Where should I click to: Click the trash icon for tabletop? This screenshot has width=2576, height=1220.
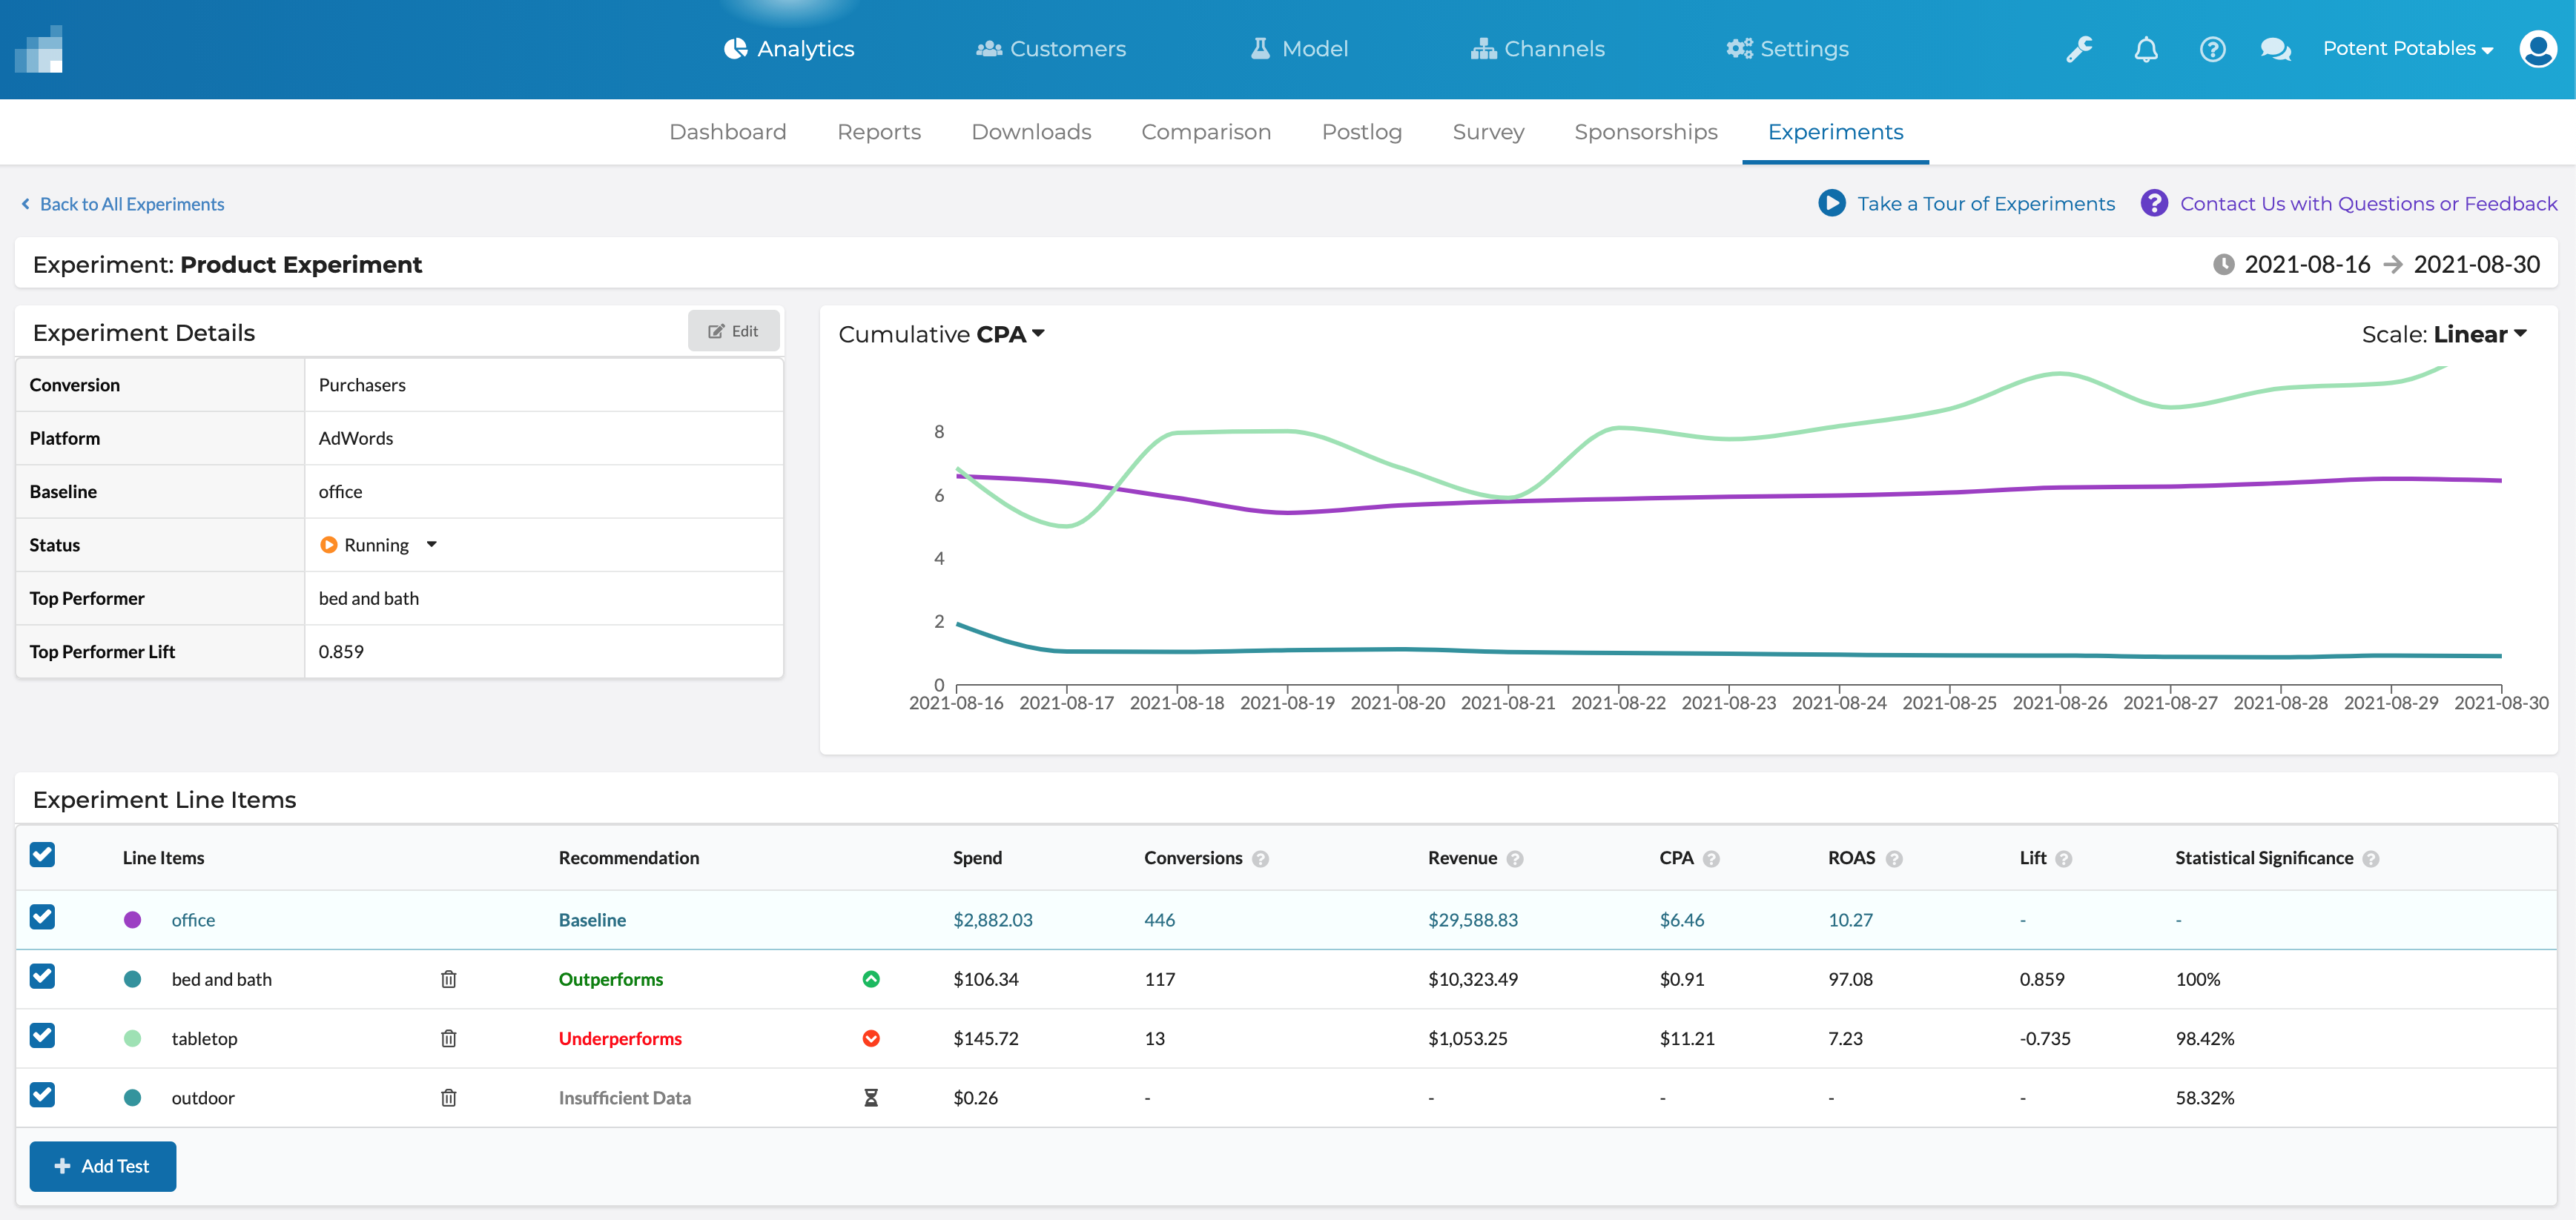448,1038
